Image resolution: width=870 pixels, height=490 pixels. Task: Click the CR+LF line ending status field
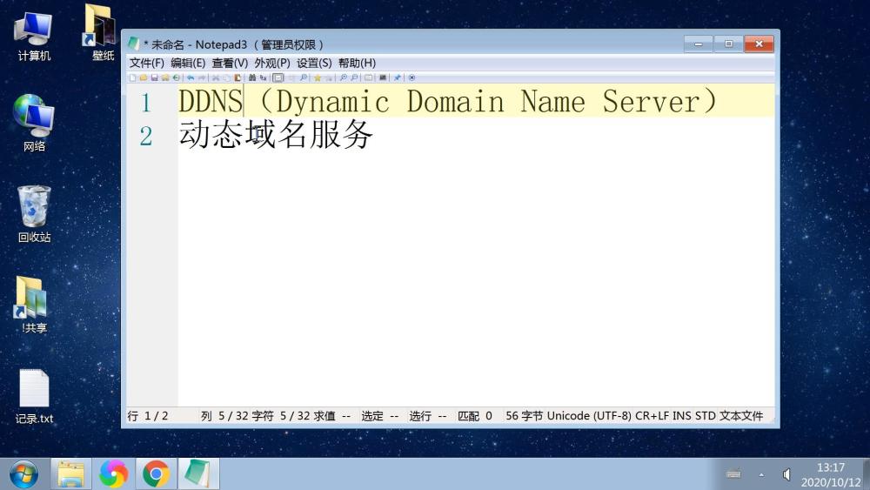coord(652,416)
